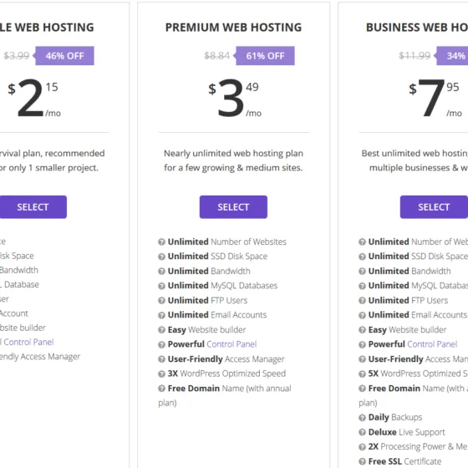This screenshot has width=468, height=468.
Task: Click help icon next to Free SSL Certificate
Action: 362,461
